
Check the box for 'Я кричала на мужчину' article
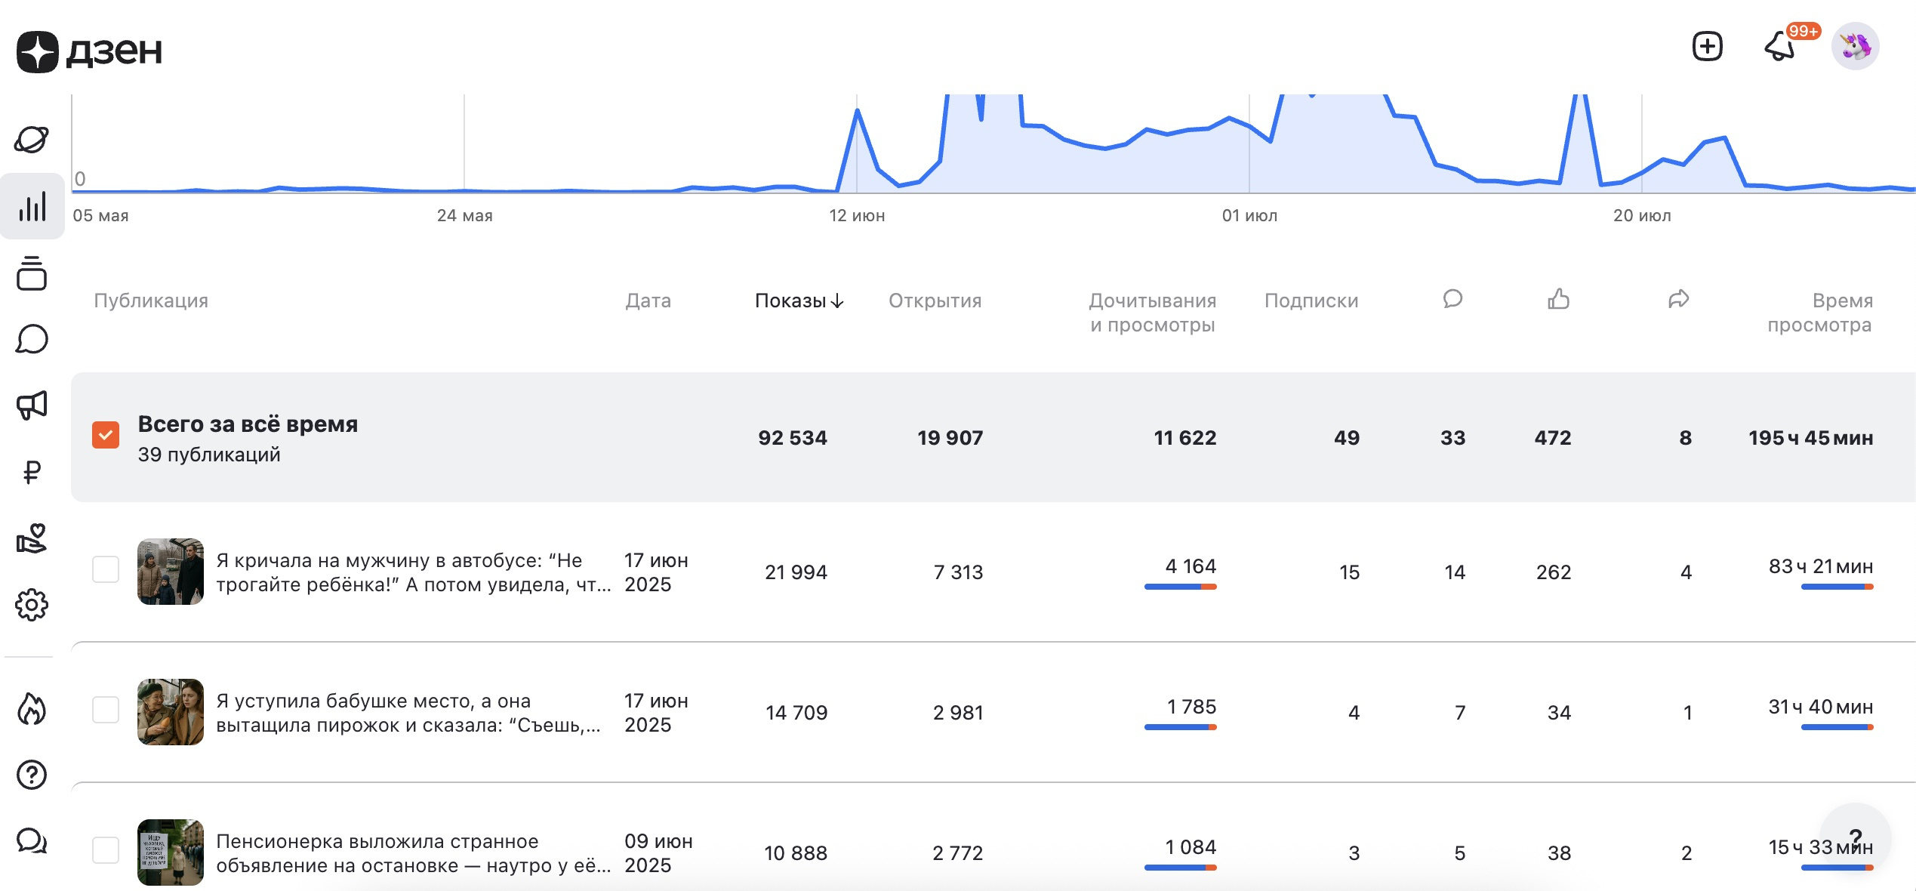click(x=106, y=569)
